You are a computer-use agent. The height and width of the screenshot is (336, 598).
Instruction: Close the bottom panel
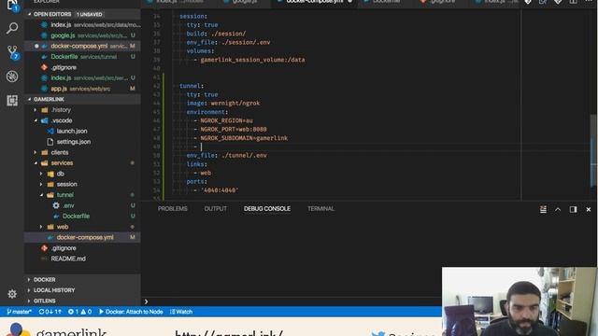588,209
